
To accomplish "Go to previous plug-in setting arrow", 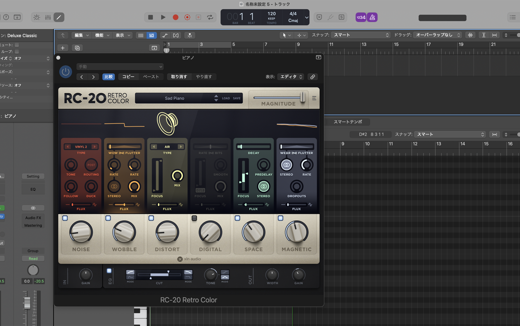I will (x=82, y=77).
